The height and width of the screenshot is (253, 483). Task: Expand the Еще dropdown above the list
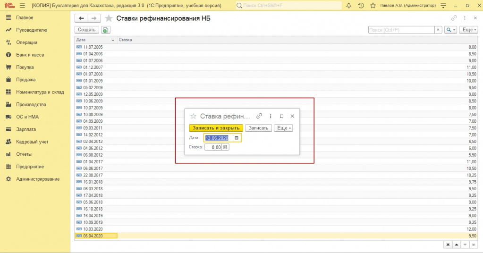[x=469, y=30]
